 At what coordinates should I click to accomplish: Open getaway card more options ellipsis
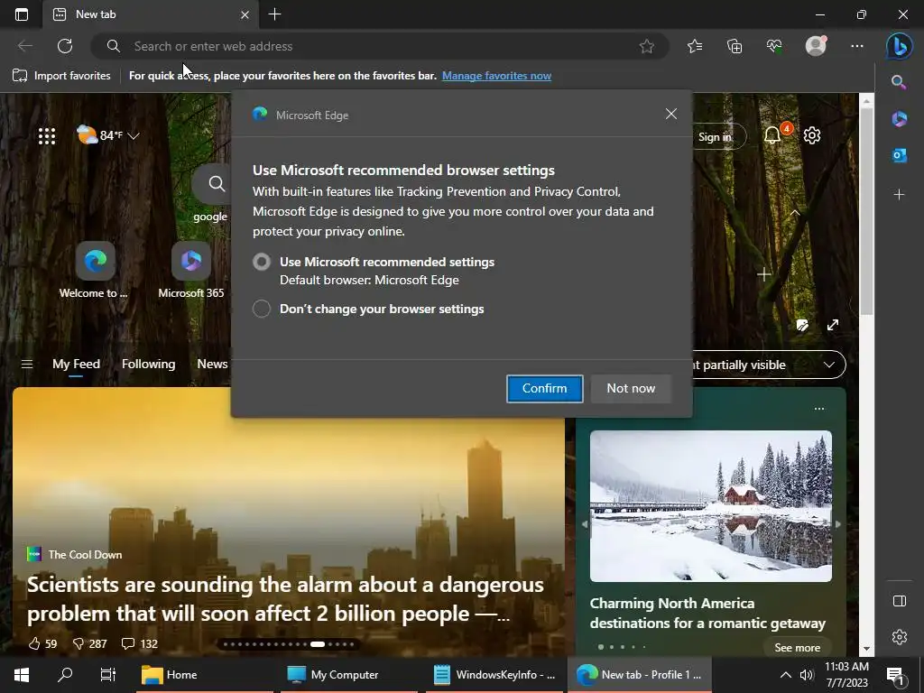[819, 409]
